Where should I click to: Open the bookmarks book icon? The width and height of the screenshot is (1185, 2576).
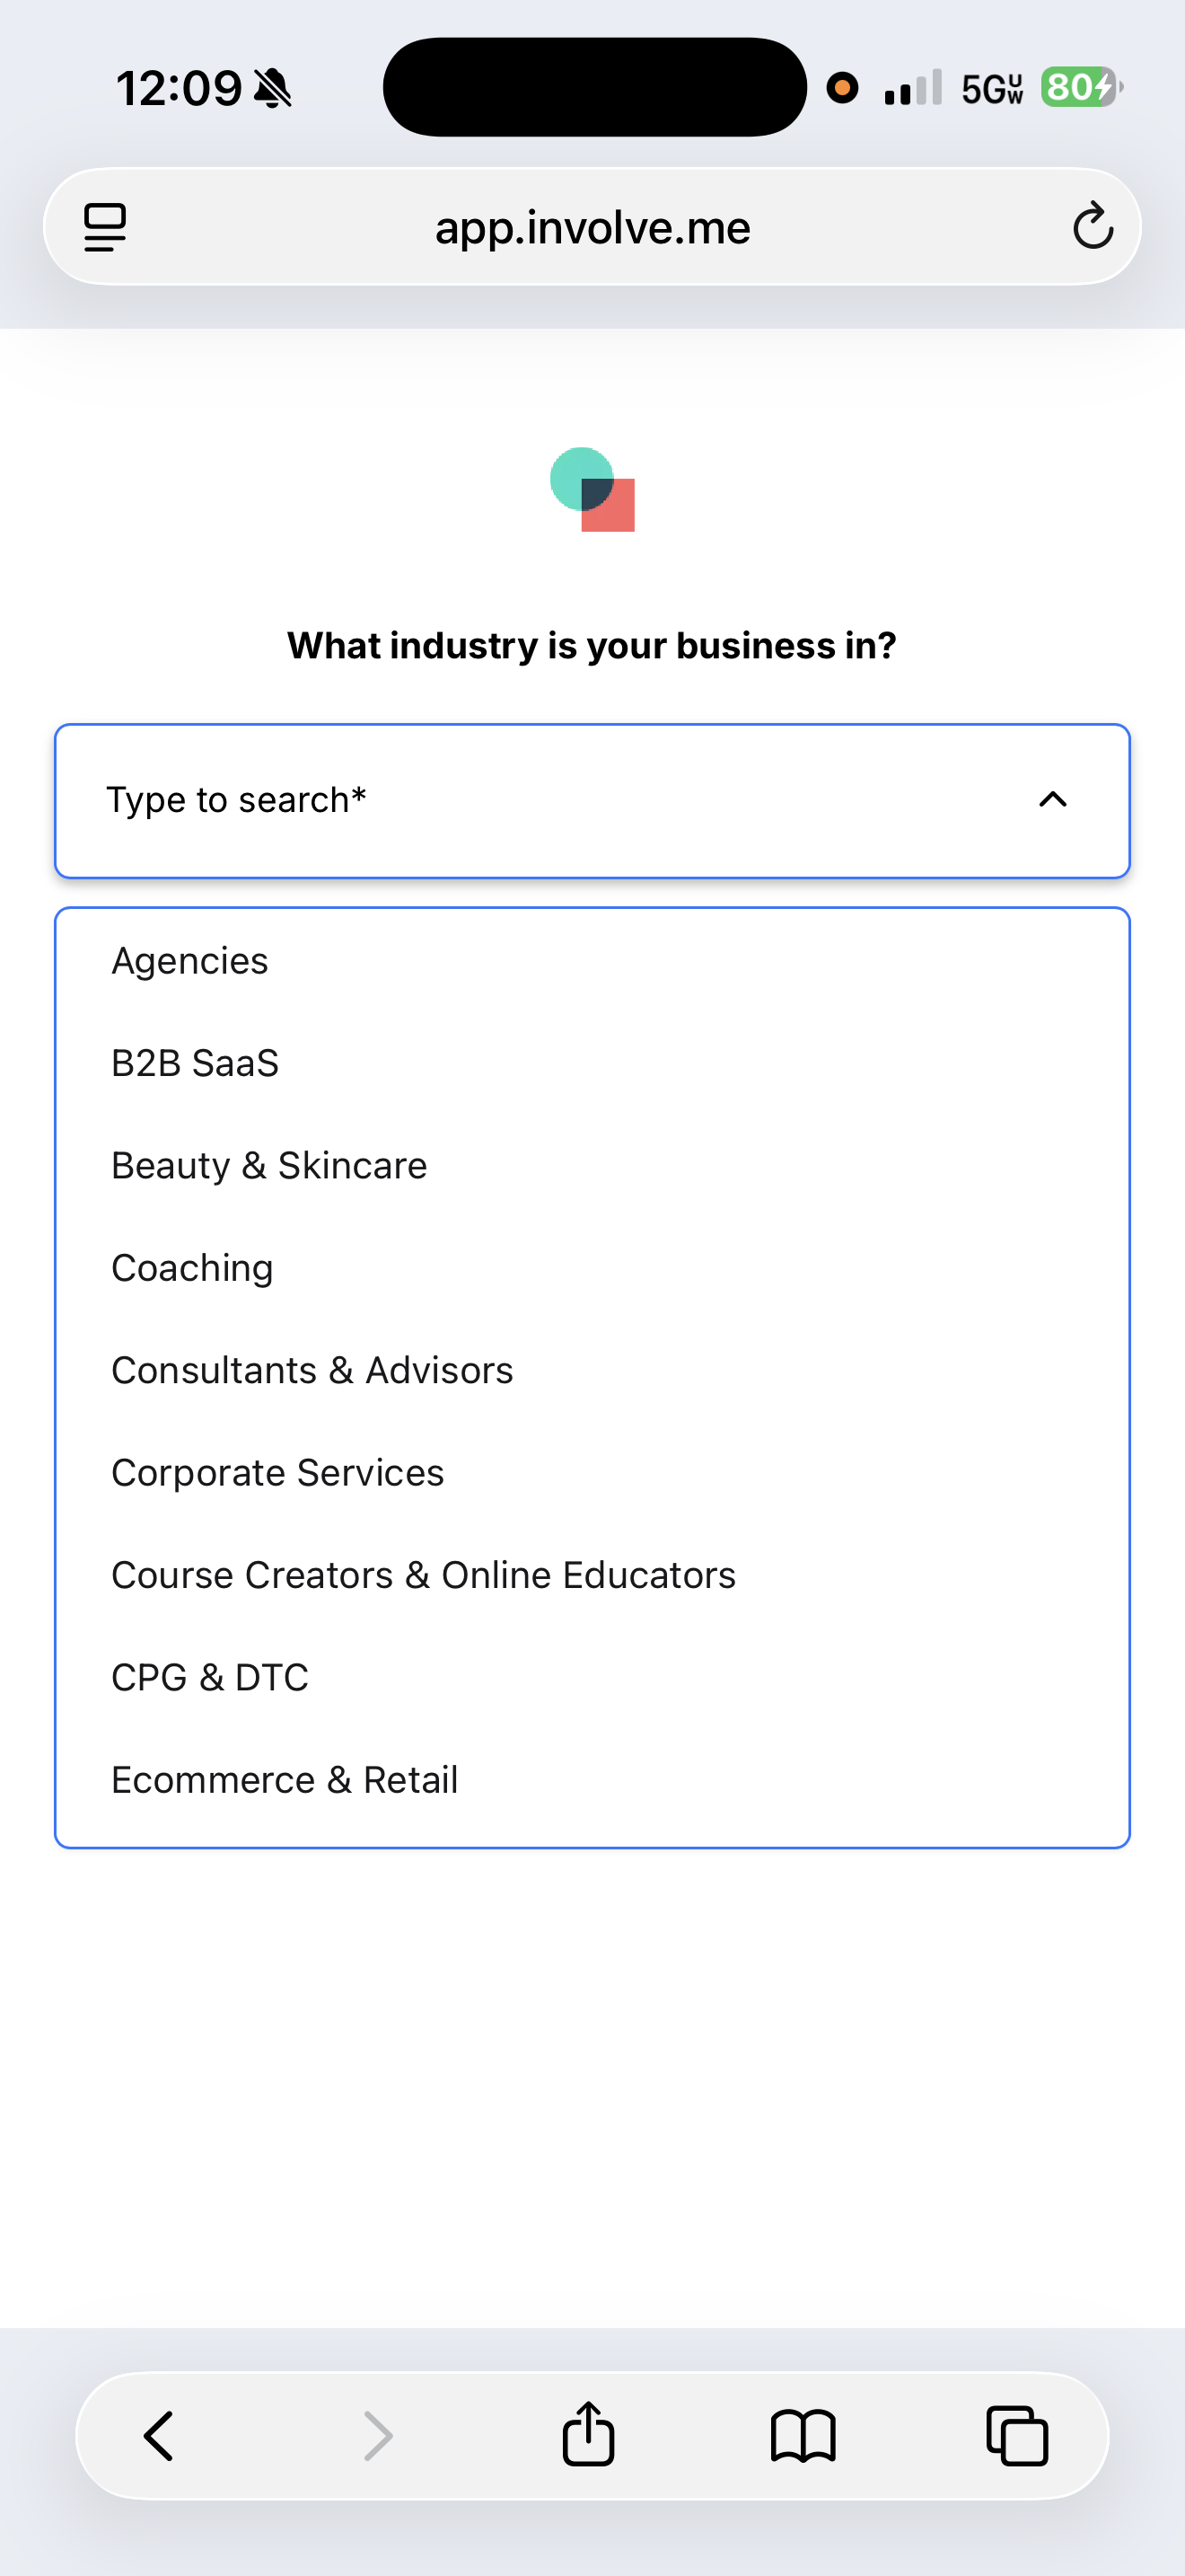[803, 2435]
